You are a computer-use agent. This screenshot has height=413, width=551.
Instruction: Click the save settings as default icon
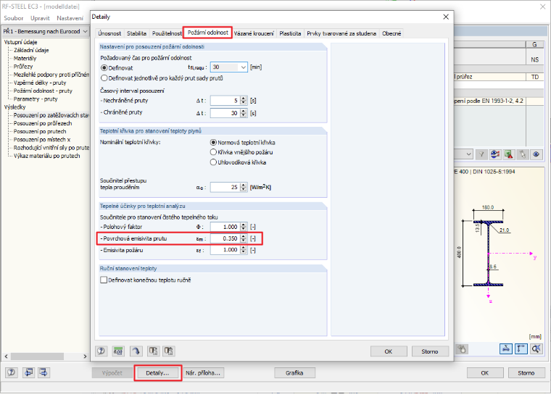tap(169, 351)
